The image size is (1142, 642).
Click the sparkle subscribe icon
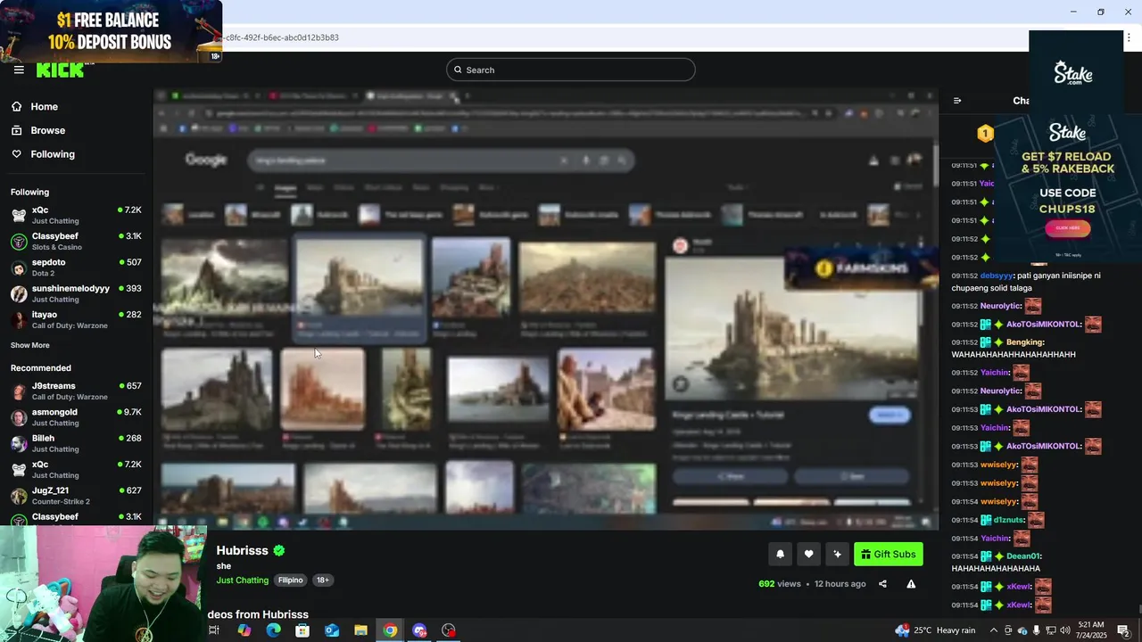(x=837, y=554)
